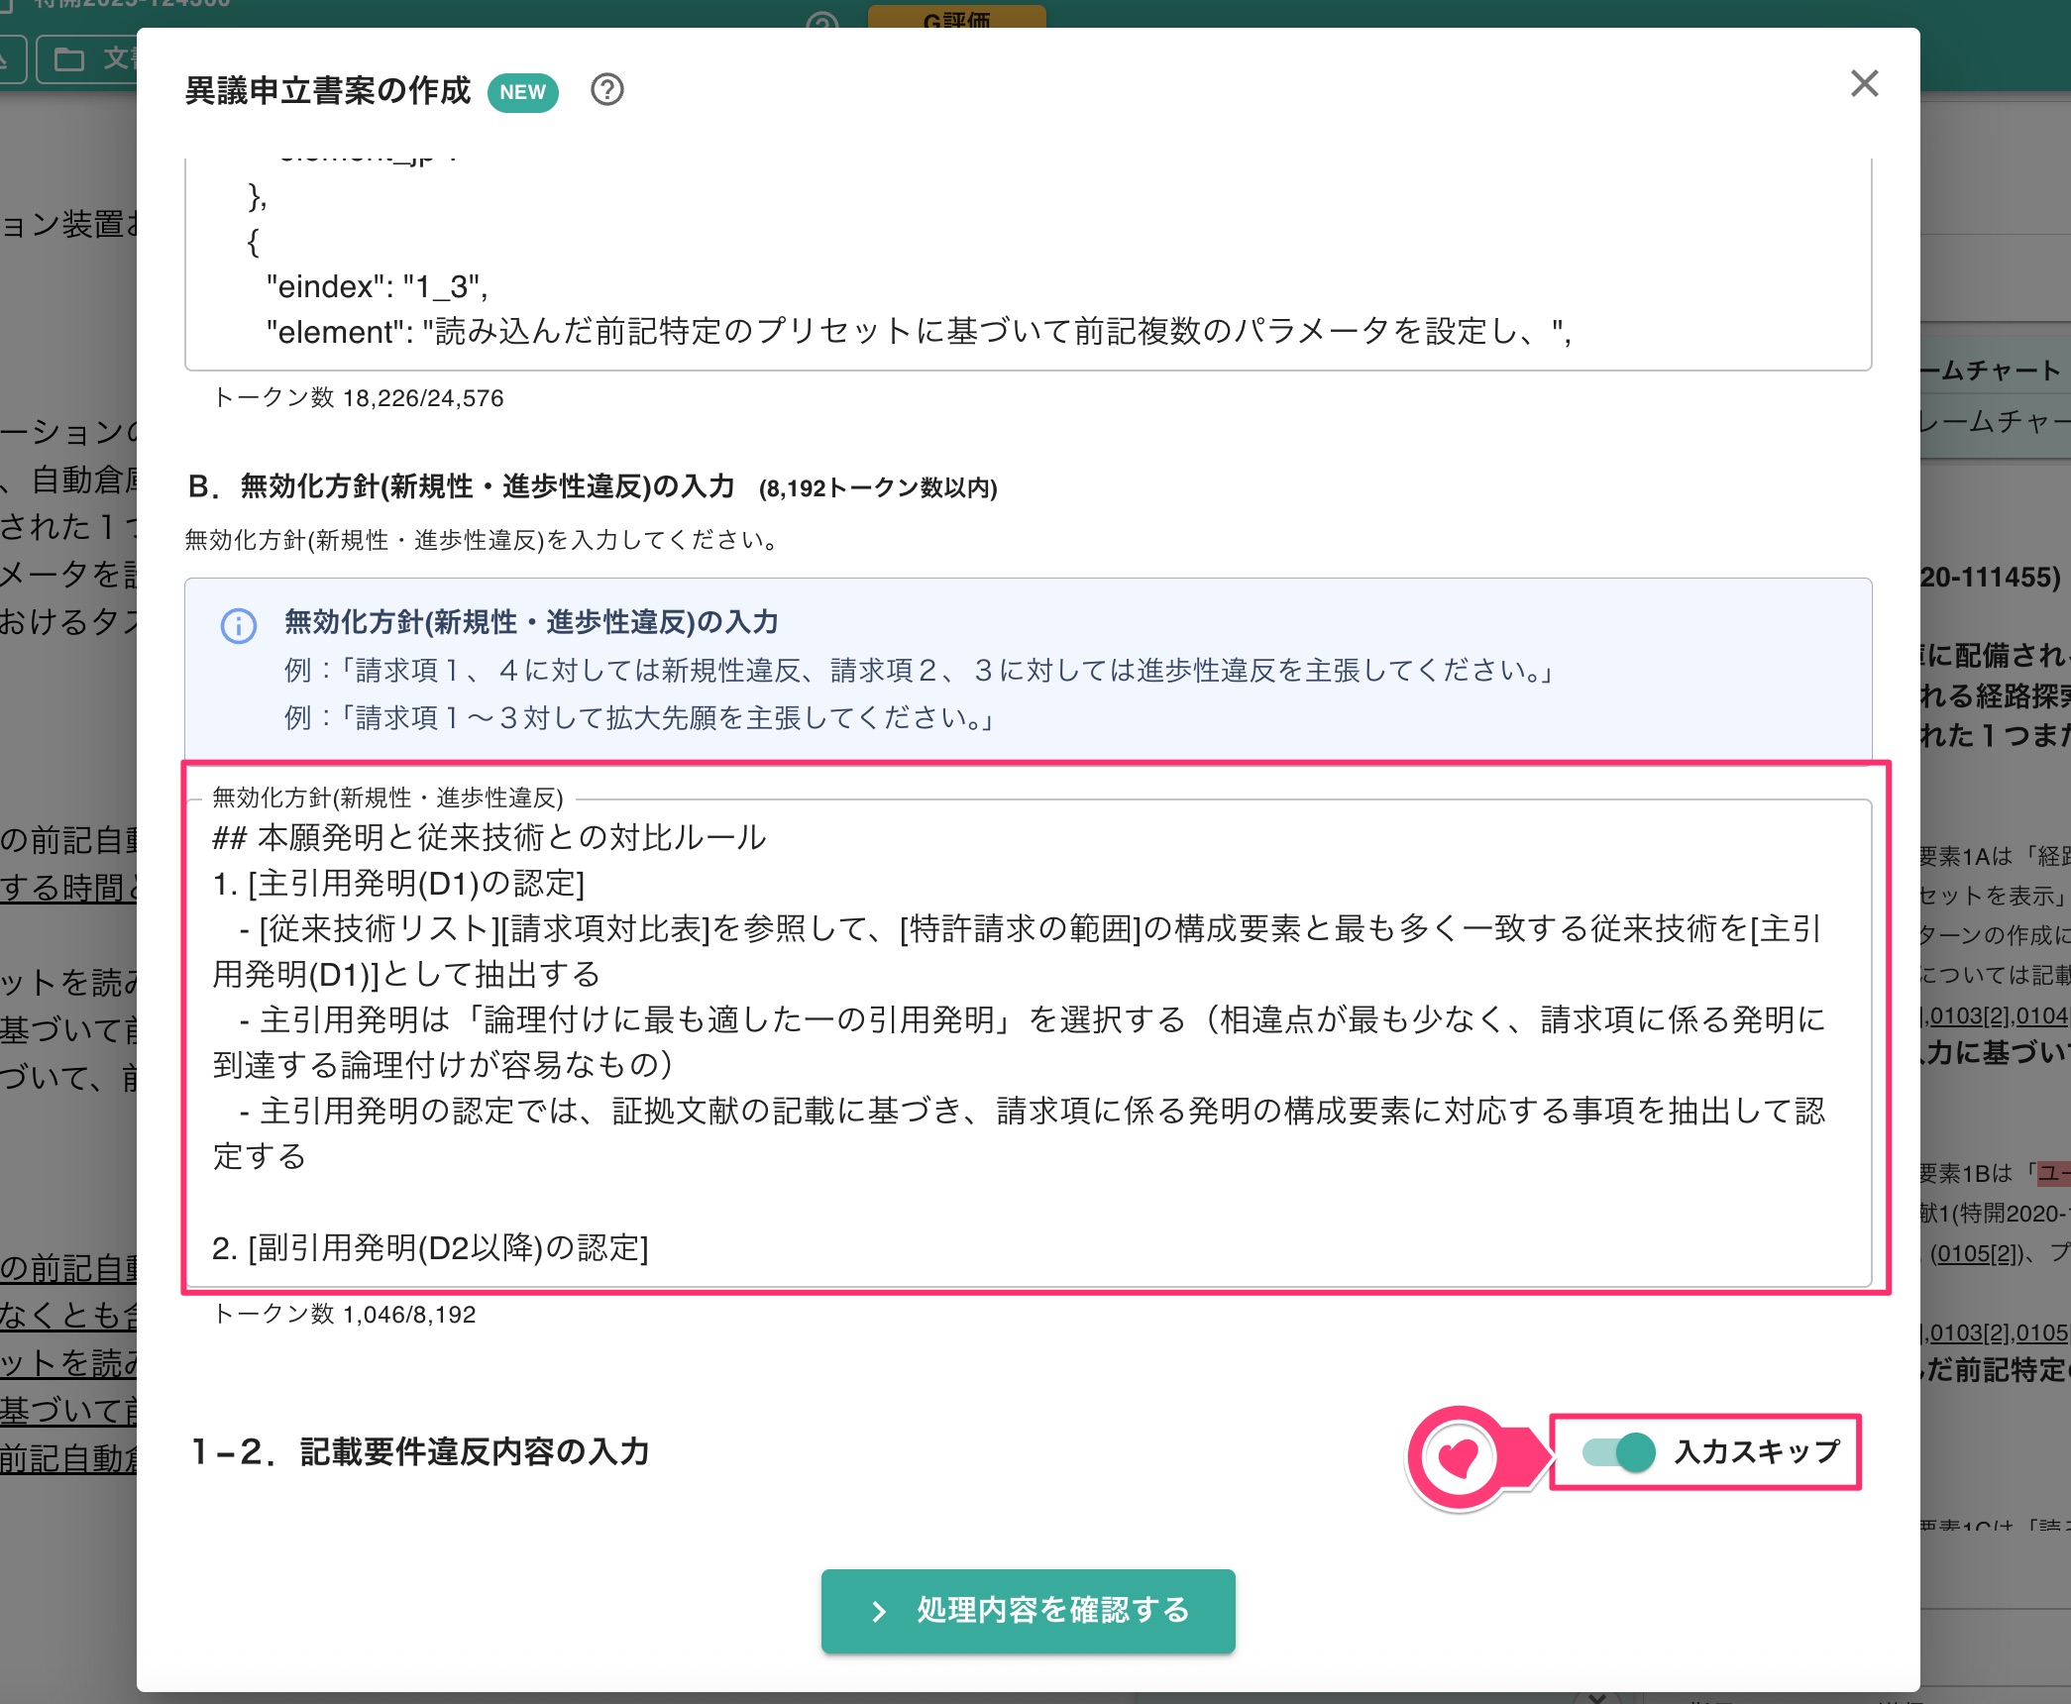Focus the 無効化方針(新規性・進歩性違反) text area
The height and width of the screenshot is (1704, 2071).
pos(1028,1042)
